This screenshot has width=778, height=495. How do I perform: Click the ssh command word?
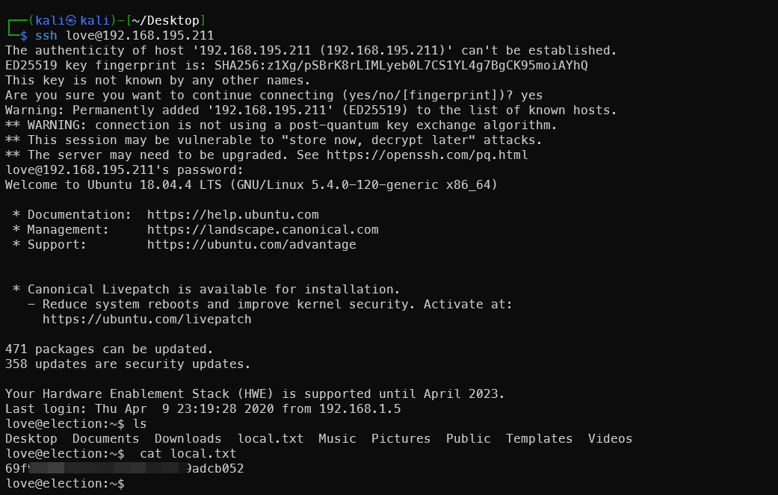pos(46,36)
